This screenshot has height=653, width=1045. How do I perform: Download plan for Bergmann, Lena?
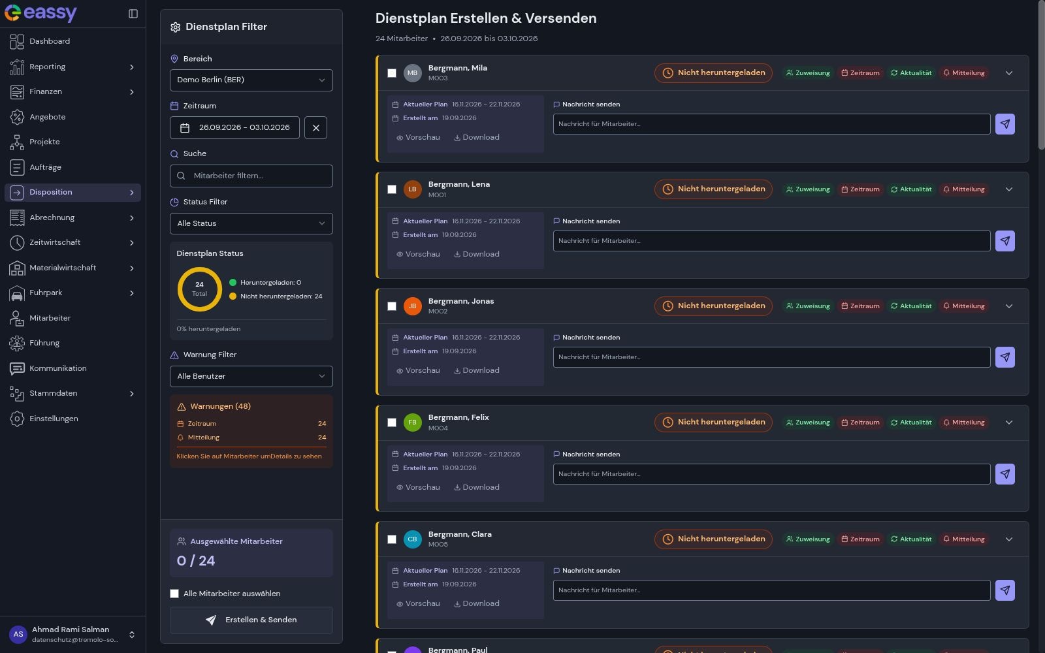coord(477,255)
